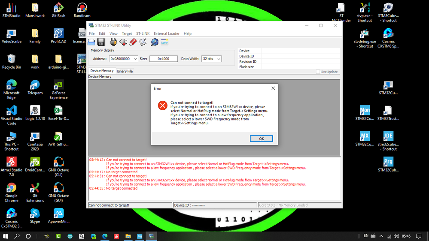Open the STM32CubeProgrammer Prg desktop icon
Viewport: 429px width, 241px height.
pos(388,164)
